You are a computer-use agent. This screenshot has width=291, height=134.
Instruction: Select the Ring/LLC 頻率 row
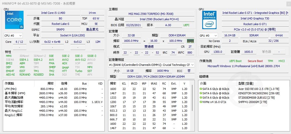pos(54,115)
